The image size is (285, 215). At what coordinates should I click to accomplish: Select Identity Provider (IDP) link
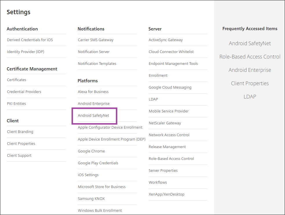(x=25, y=52)
